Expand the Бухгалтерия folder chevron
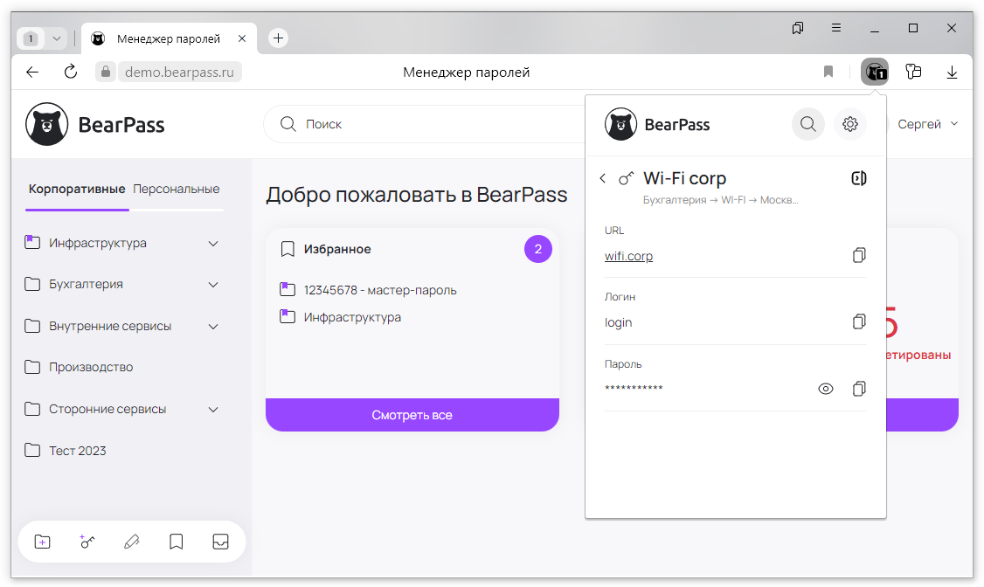The width and height of the screenshot is (984, 587). point(213,284)
